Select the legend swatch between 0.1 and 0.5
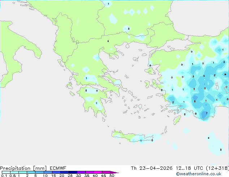 (x=6, y=172)
